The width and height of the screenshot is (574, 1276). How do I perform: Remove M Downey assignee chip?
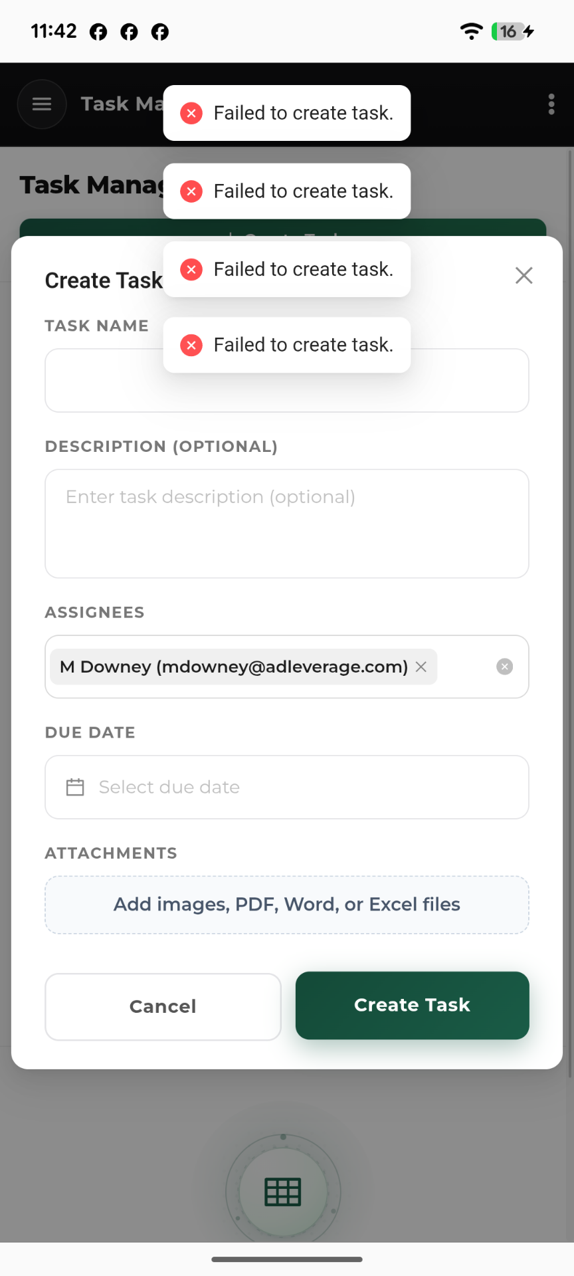[x=421, y=667]
